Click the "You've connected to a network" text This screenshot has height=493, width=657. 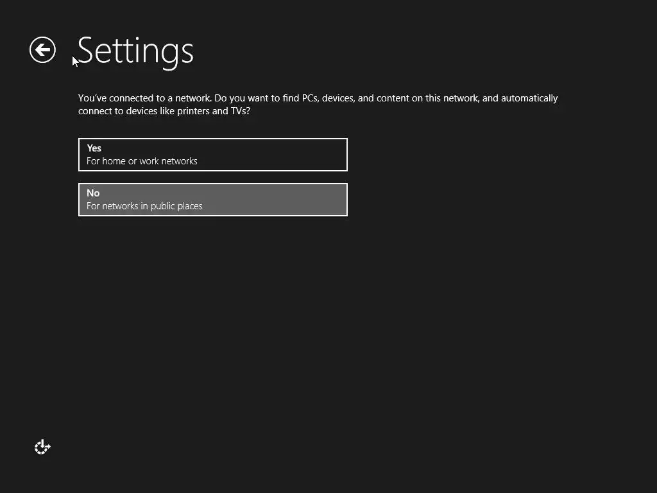[x=144, y=98]
